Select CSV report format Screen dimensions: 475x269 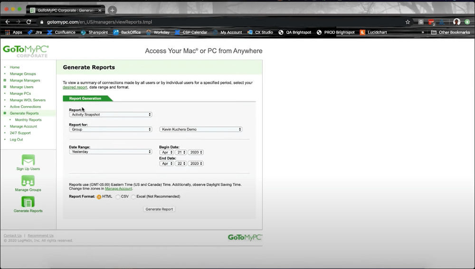coord(118,197)
